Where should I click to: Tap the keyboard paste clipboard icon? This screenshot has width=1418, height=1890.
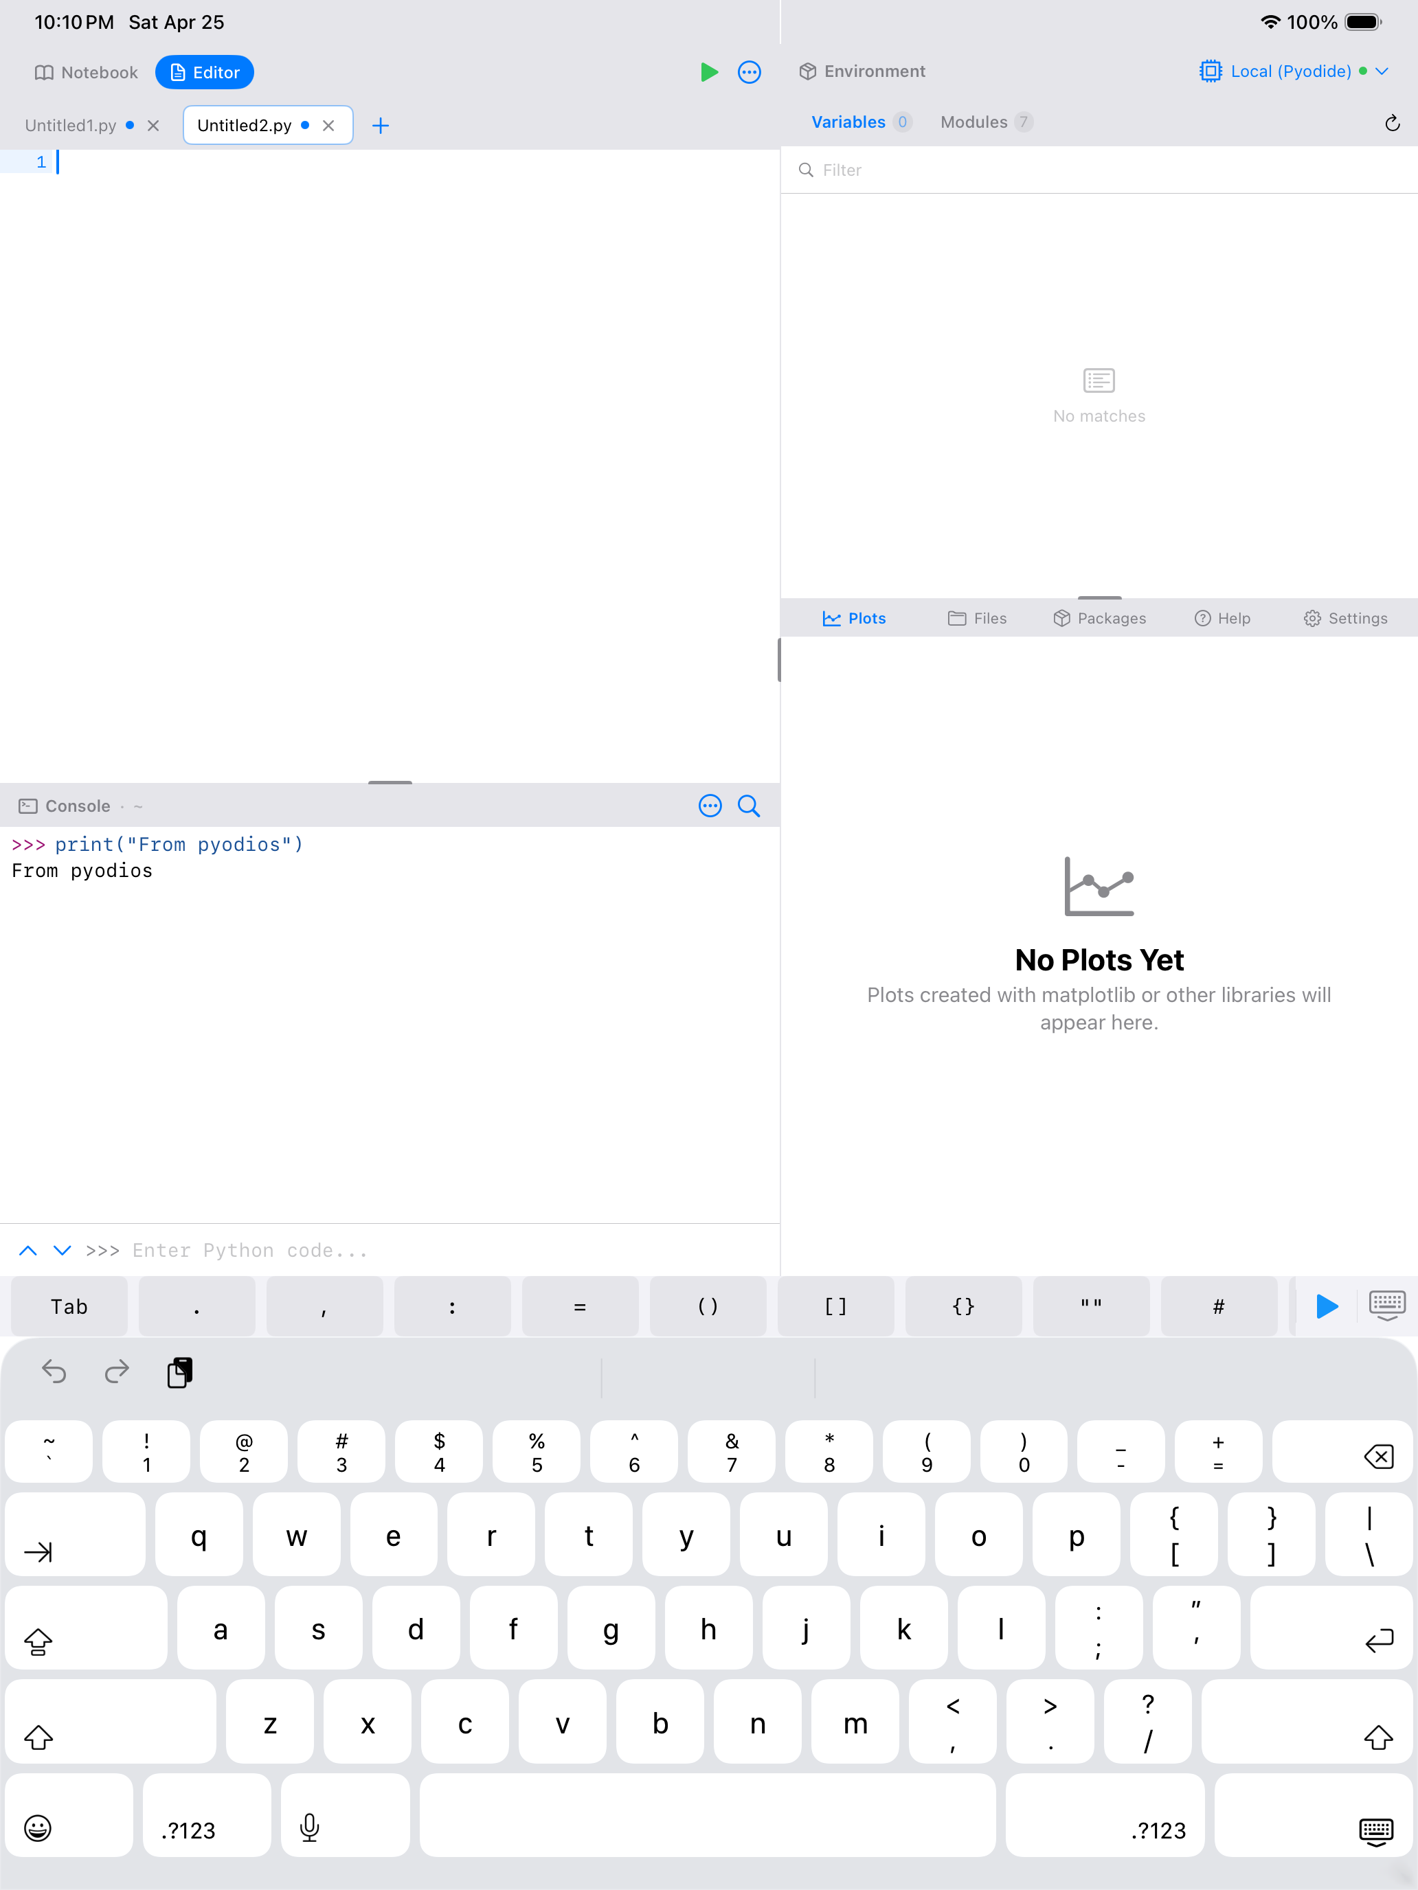tap(179, 1372)
